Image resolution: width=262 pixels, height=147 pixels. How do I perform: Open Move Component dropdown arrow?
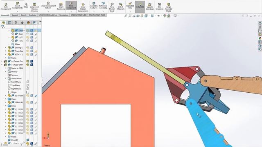[x=71, y=11]
